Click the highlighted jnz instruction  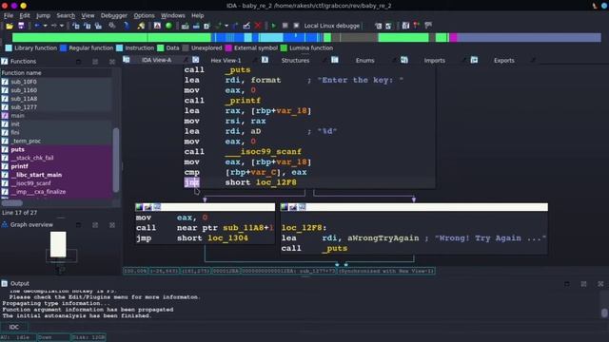pos(191,182)
